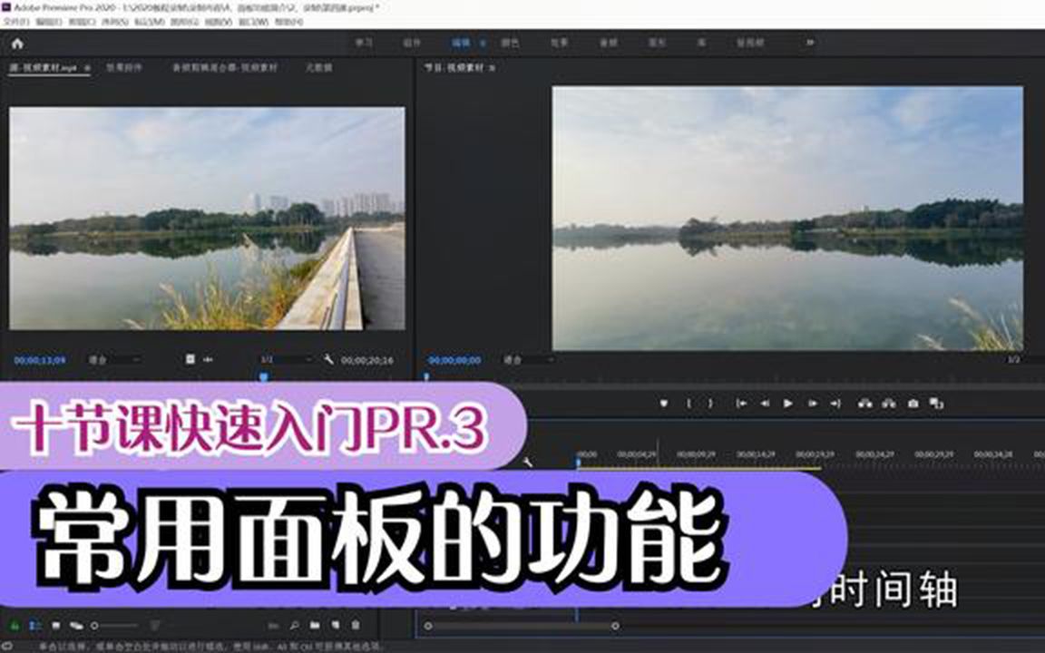This screenshot has width=1045, height=653.
Task: Click the Add Marker icon
Action: click(665, 402)
